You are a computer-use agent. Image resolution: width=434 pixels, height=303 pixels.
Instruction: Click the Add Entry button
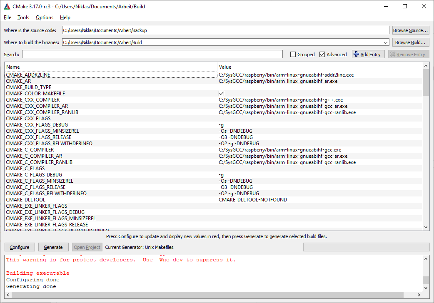[x=368, y=54]
